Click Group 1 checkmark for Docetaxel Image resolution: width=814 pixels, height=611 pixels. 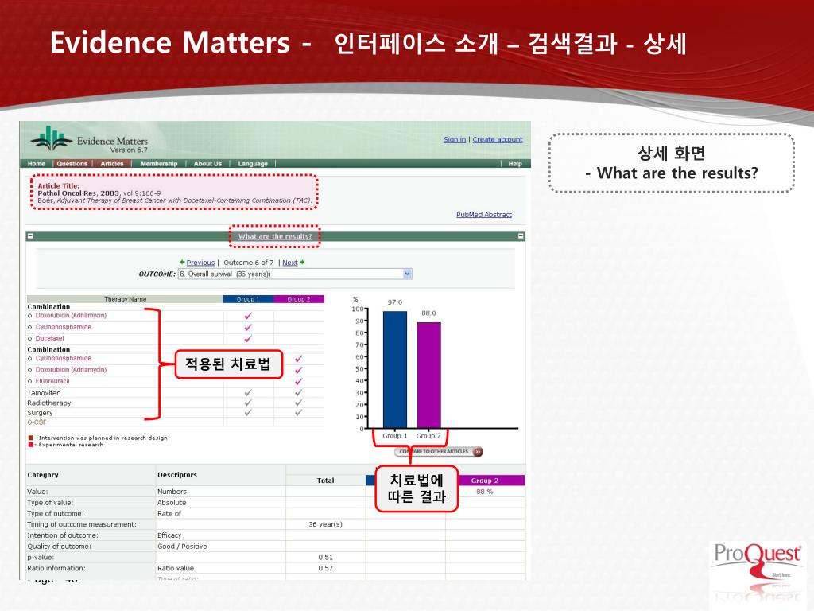pyautogui.click(x=248, y=339)
